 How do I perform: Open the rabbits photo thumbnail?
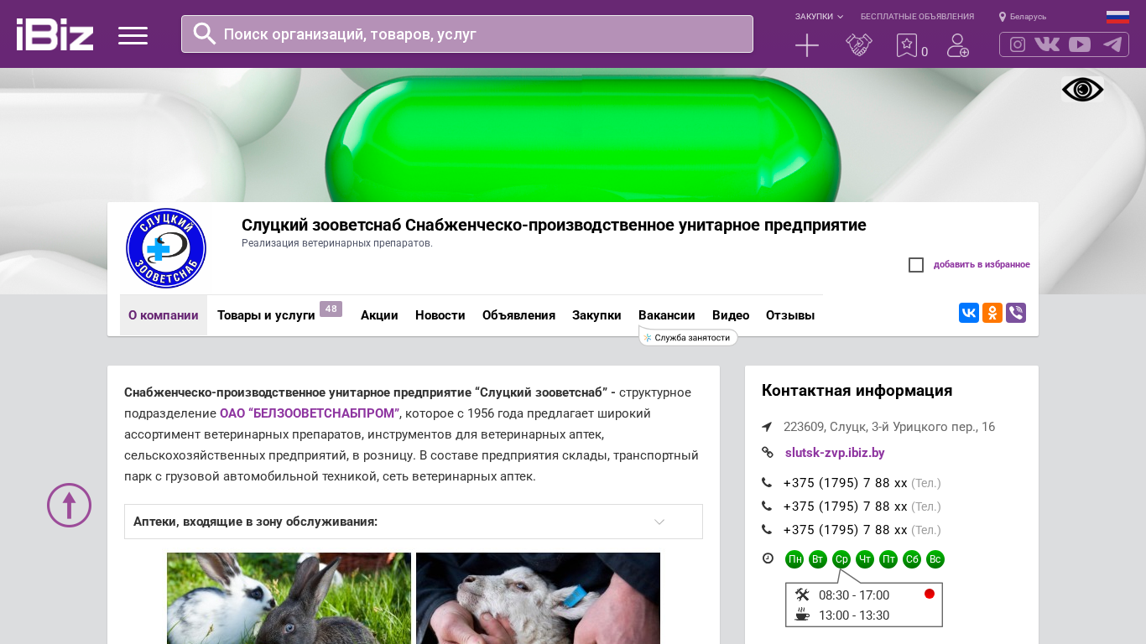click(289, 598)
